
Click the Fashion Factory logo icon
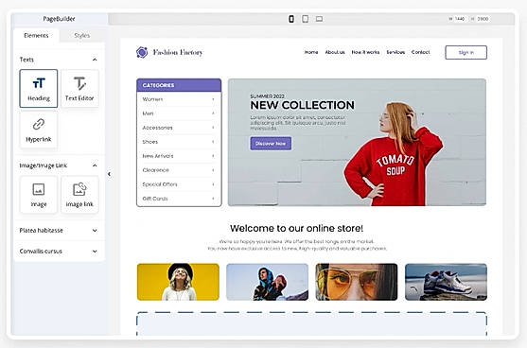142,52
